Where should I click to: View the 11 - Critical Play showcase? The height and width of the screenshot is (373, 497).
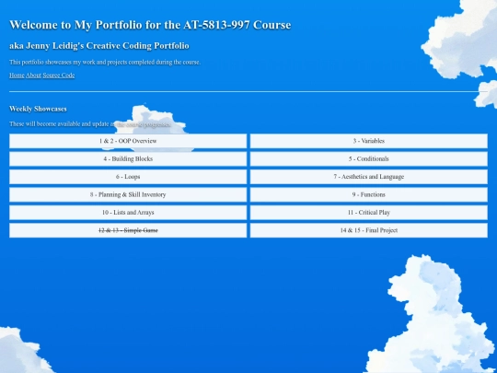point(369,213)
